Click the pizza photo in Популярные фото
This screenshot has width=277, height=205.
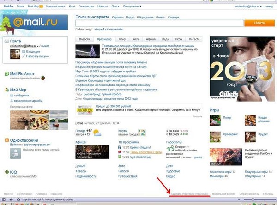pos(39,120)
